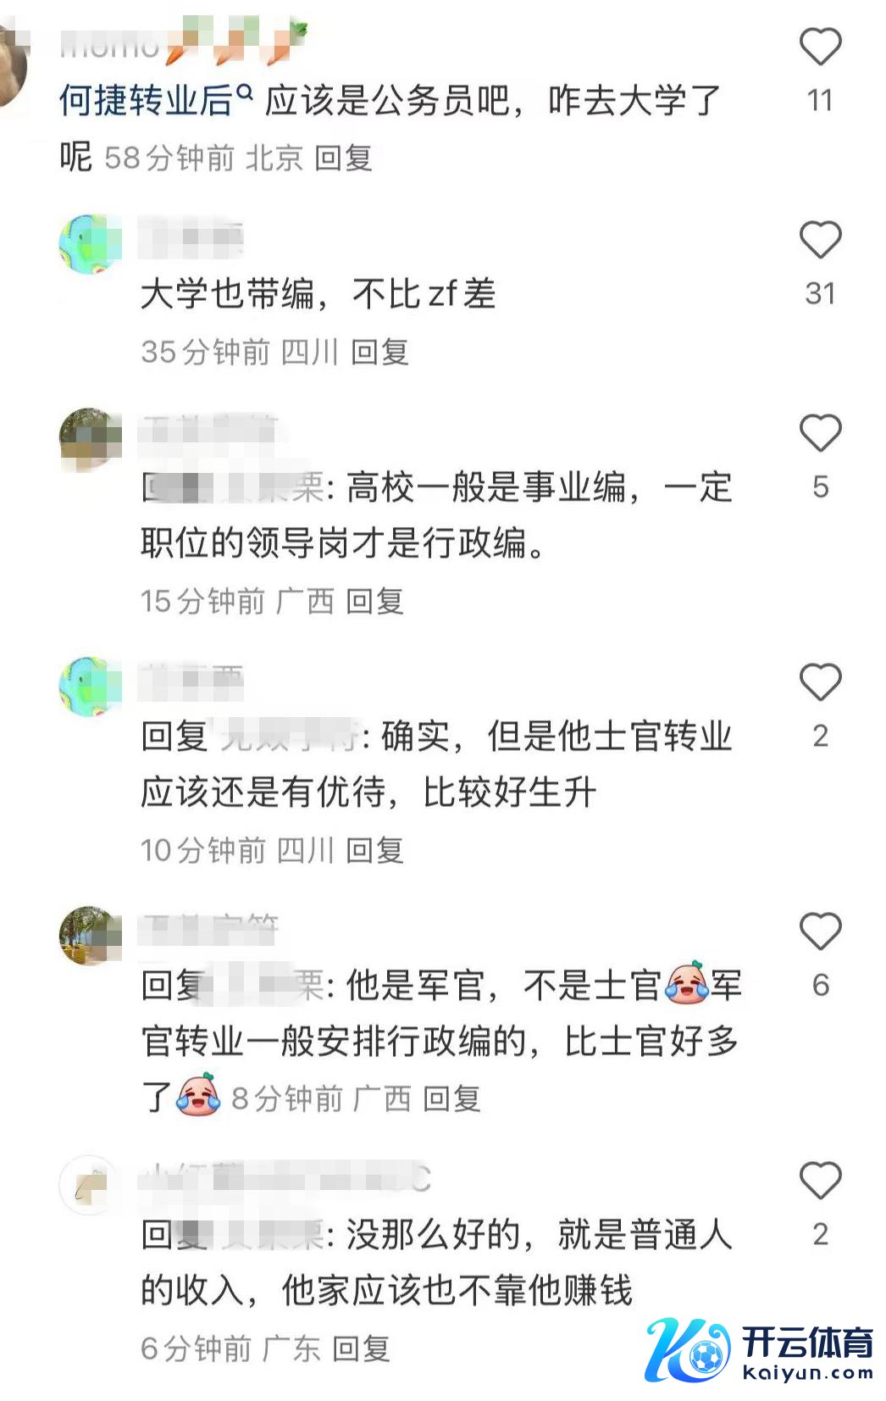Like the Guangdong comment from 6 minutes ago
This screenshot has height=1401, width=886.
click(820, 1181)
